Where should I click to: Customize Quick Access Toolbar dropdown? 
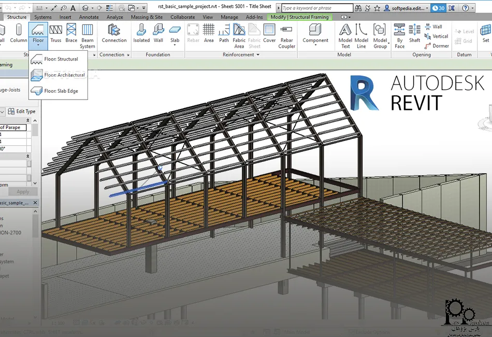pos(143,8)
